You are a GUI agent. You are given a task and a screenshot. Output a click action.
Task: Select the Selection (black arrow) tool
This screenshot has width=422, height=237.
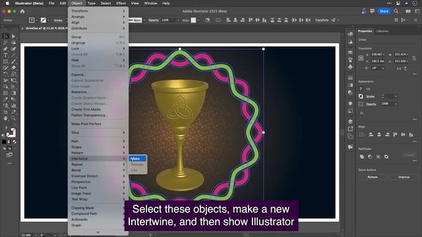(x=5, y=36)
